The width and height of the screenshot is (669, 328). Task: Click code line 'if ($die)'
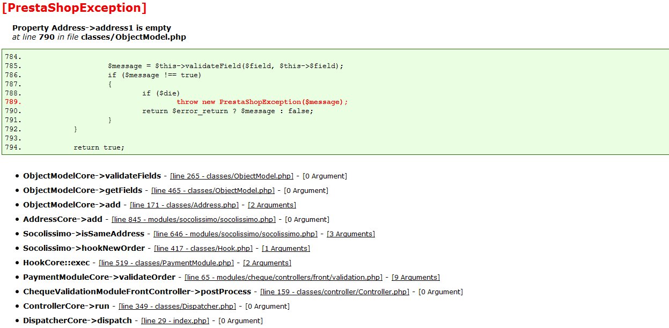(161, 93)
